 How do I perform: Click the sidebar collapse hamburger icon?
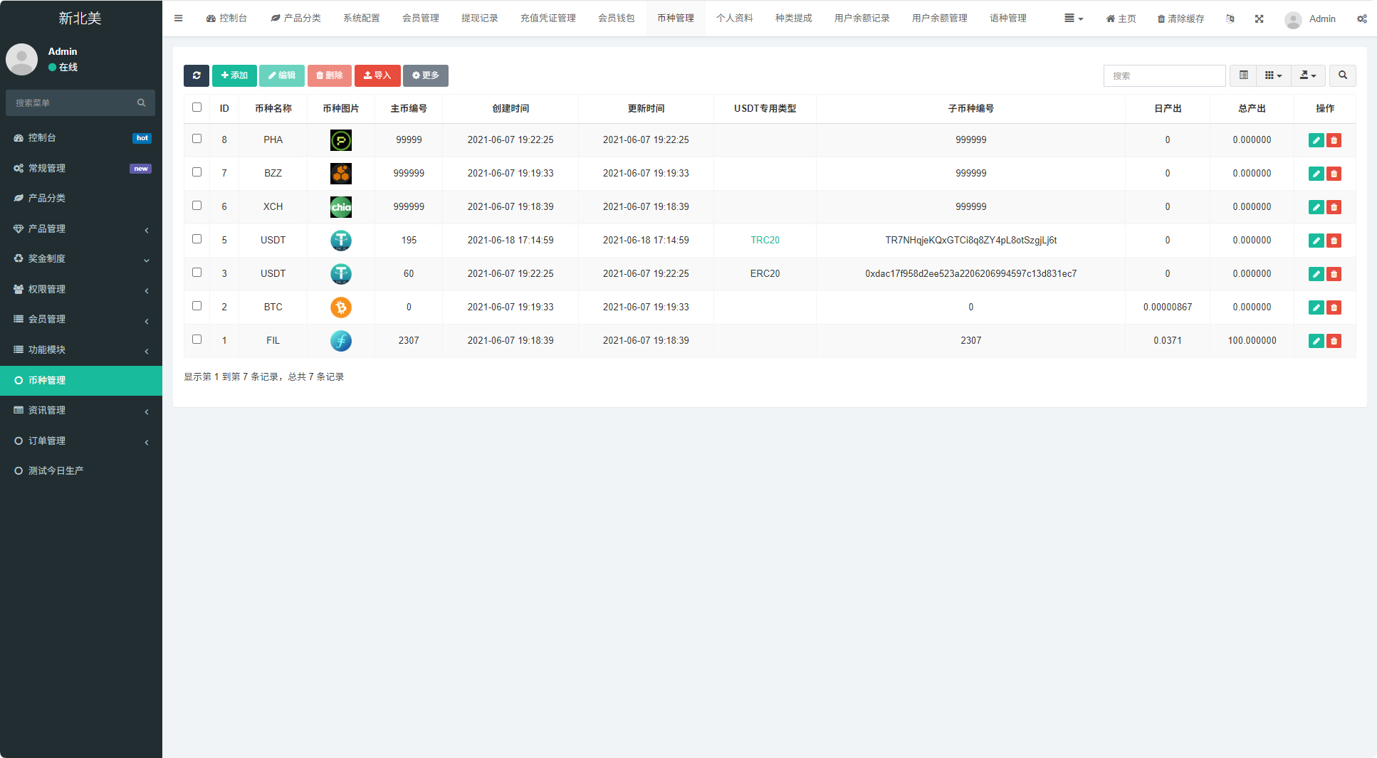coord(179,19)
